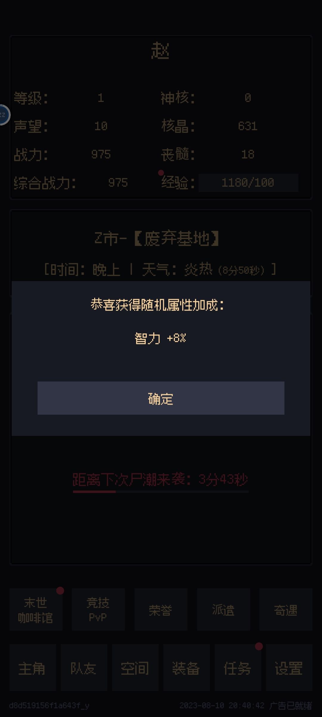The height and width of the screenshot is (717, 322).
Task: Switch to the 空间 tab
Action: [135, 668]
